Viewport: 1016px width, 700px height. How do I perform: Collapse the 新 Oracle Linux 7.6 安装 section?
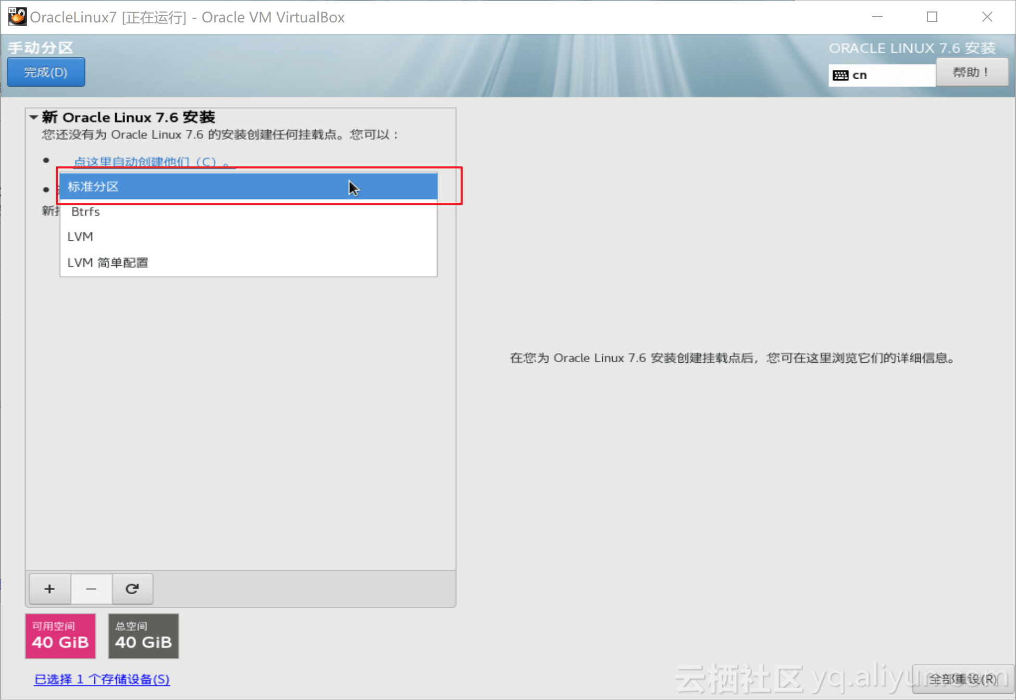34,117
